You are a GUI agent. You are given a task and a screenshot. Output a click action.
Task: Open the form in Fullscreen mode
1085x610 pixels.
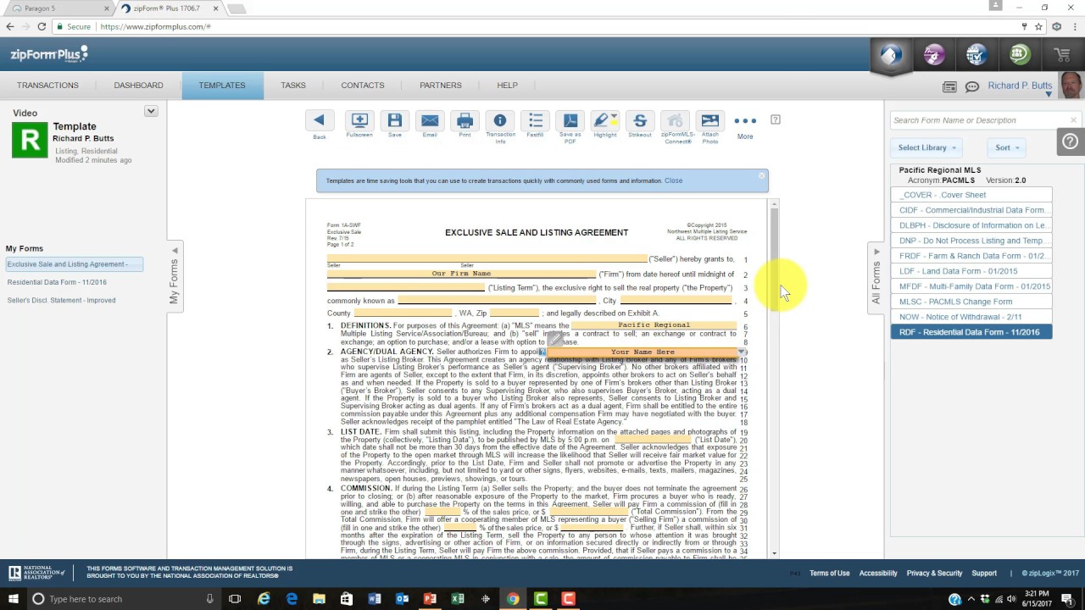pos(359,120)
